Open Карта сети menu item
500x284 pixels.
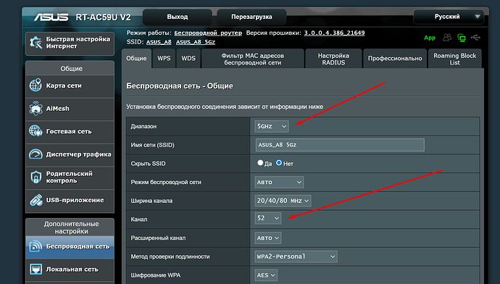(70, 85)
